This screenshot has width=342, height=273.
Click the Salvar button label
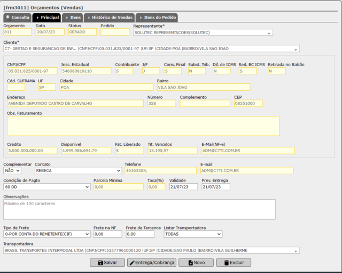coord(111,262)
